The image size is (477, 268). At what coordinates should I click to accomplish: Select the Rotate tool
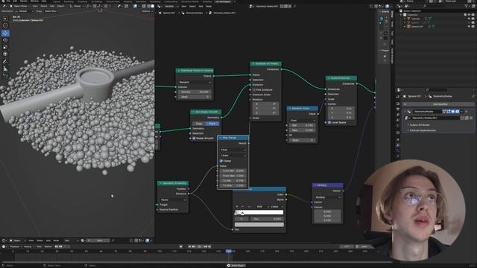click(x=5, y=40)
